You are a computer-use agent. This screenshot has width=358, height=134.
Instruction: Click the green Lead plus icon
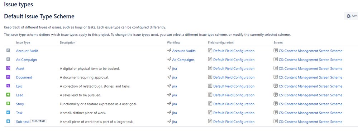8,95
